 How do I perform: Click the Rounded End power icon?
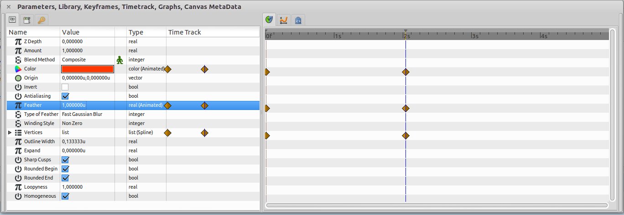18,178
